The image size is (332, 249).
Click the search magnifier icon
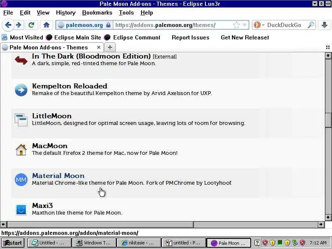(x=310, y=25)
